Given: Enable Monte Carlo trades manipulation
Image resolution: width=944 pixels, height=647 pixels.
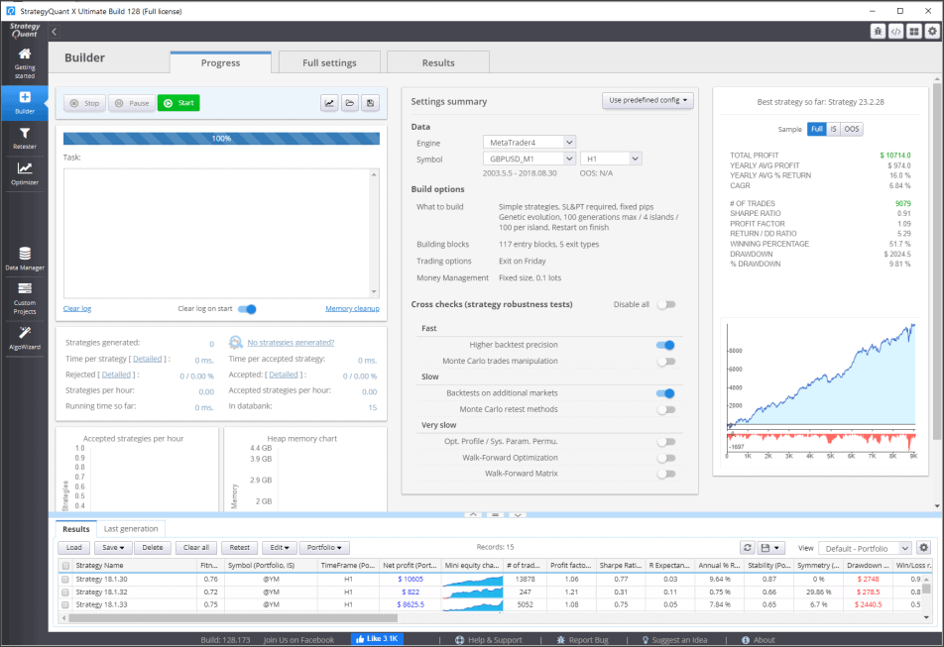Looking at the screenshot, I should (666, 362).
